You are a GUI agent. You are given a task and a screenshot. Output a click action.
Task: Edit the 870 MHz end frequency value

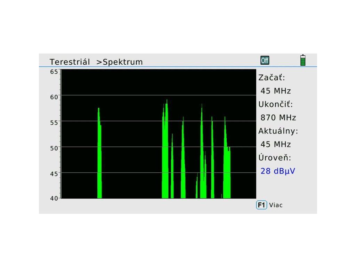pos(278,118)
